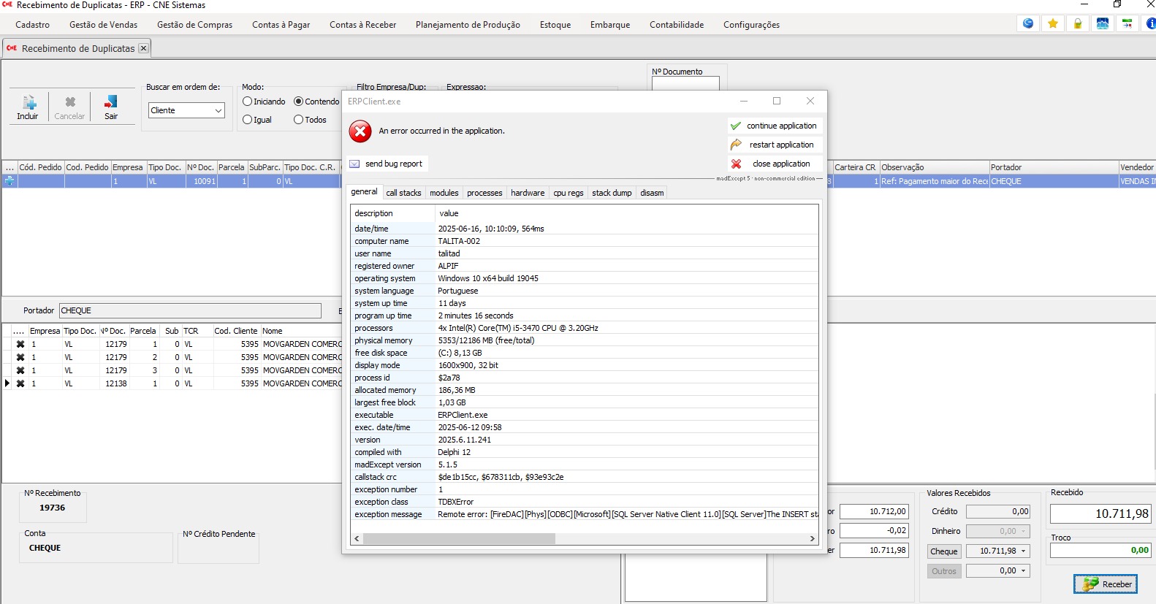Open the blue chart icon in toolbar
This screenshot has width=1156, height=604.
click(x=1103, y=24)
